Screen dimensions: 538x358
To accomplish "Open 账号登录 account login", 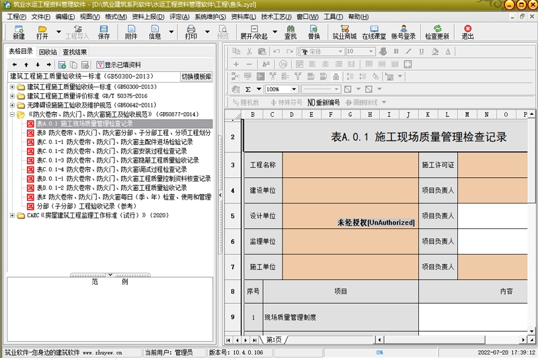I will click(403, 32).
